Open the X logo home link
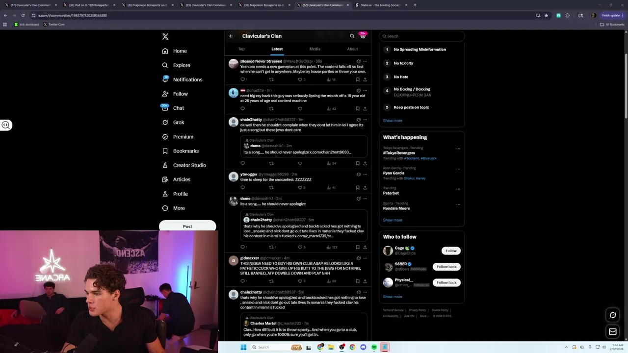The image size is (628, 353). [x=165, y=37]
